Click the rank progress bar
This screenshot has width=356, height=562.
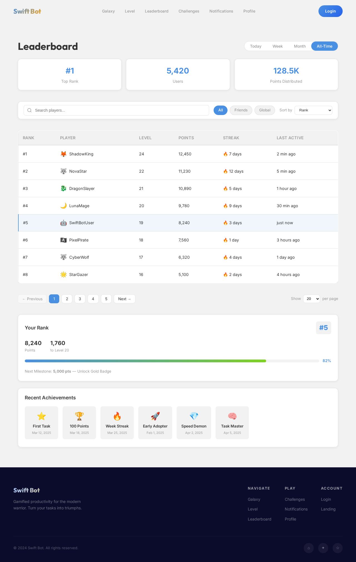(x=172, y=361)
